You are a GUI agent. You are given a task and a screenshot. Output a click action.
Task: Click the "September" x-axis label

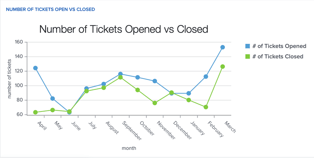point(131,130)
